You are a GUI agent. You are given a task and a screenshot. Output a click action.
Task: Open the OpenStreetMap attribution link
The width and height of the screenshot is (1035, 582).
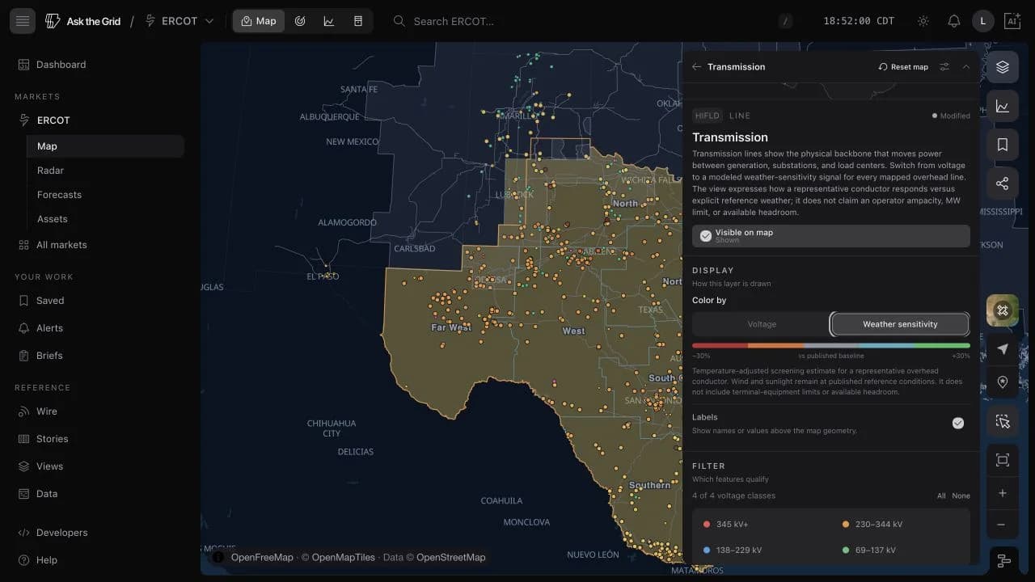451,557
